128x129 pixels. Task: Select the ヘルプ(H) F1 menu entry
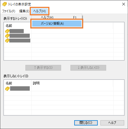tap(57, 17)
